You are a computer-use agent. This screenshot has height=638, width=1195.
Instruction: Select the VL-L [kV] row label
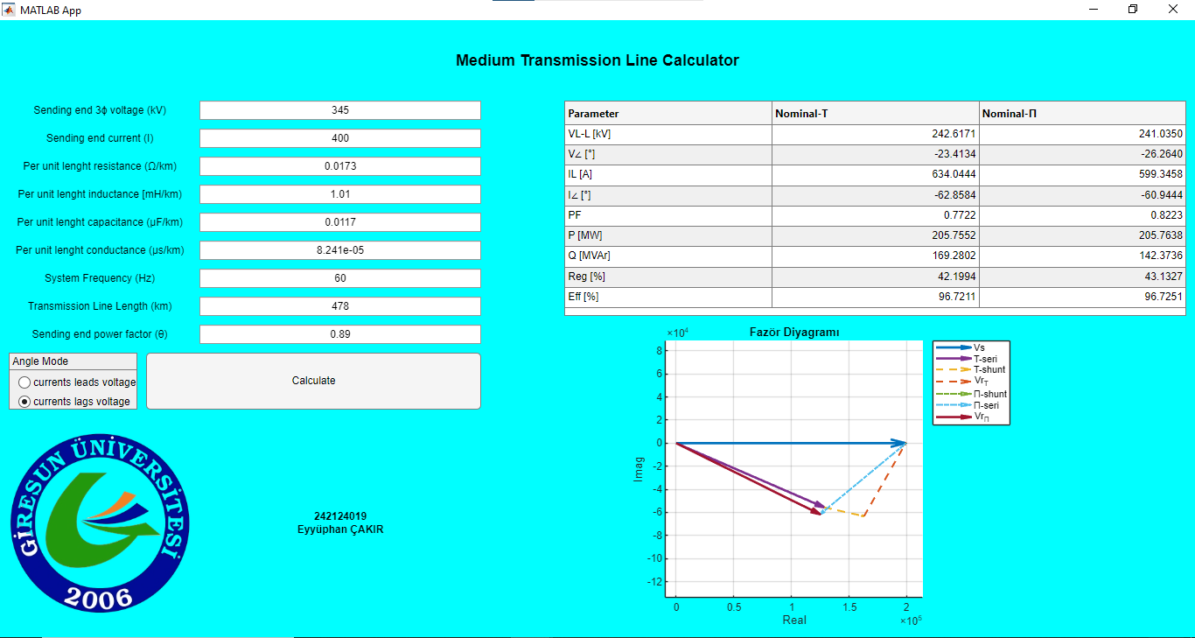tap(668, 135)
